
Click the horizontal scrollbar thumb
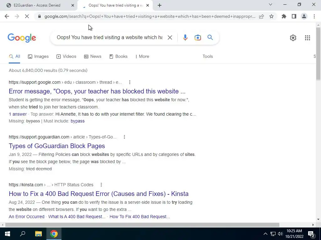coord(142,225)
